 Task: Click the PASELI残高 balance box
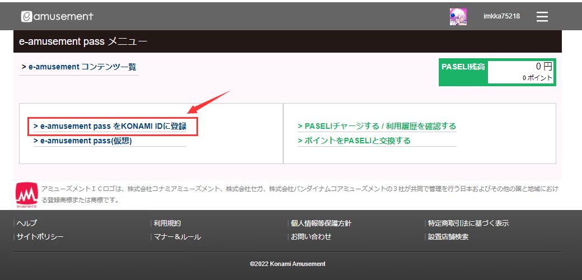pos(497,73)
